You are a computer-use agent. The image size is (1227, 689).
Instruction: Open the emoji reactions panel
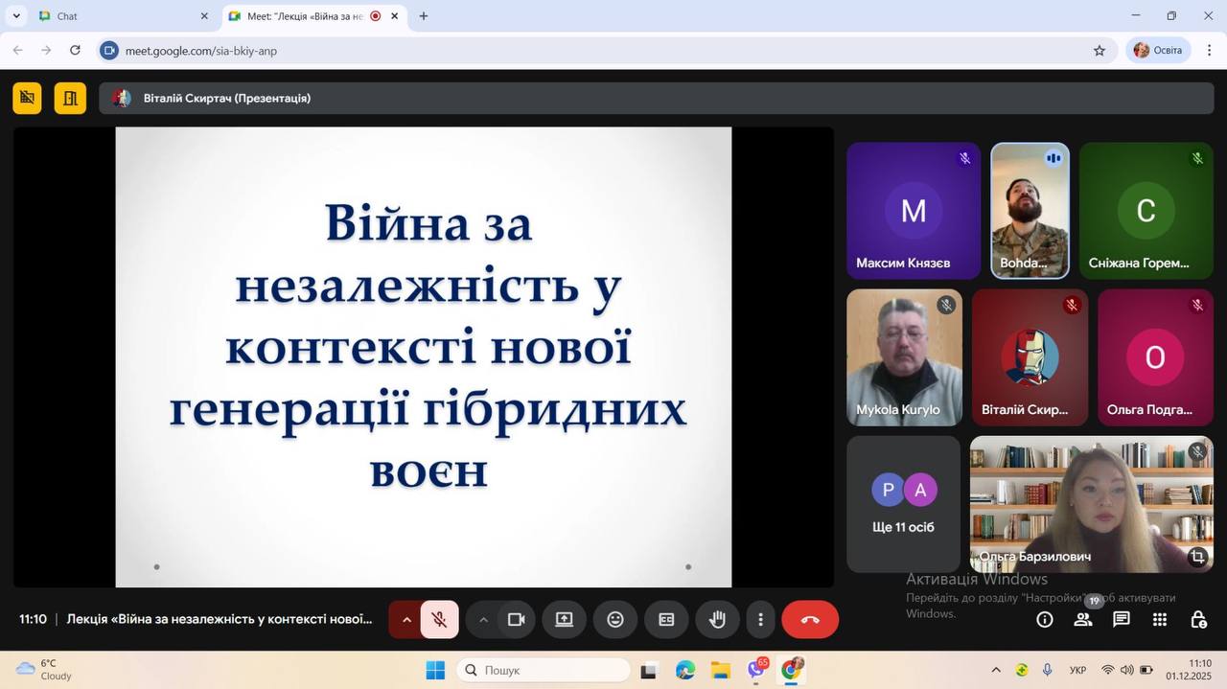(x=615, y=619)
